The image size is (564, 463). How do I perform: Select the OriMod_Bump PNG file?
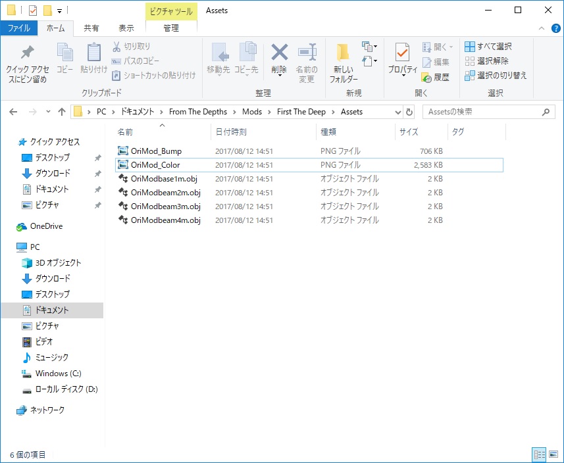coord(156,151)
